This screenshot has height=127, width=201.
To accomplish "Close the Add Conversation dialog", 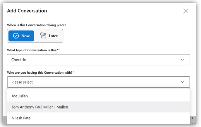I will click(185, 11).
